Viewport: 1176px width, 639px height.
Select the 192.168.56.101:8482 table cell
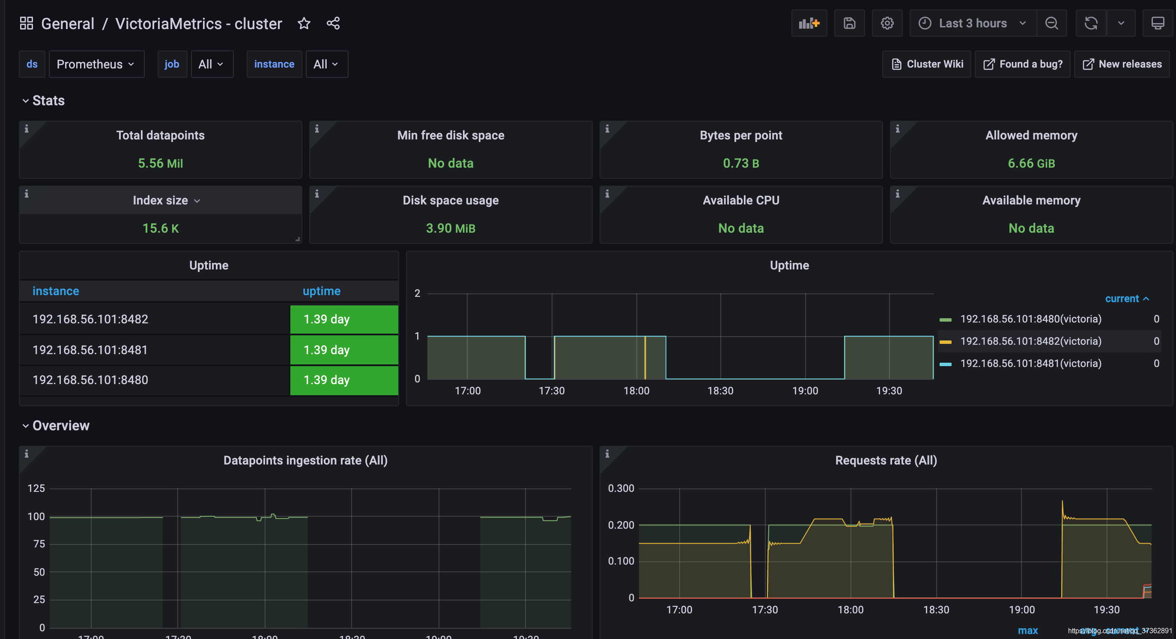click(155, 319)
